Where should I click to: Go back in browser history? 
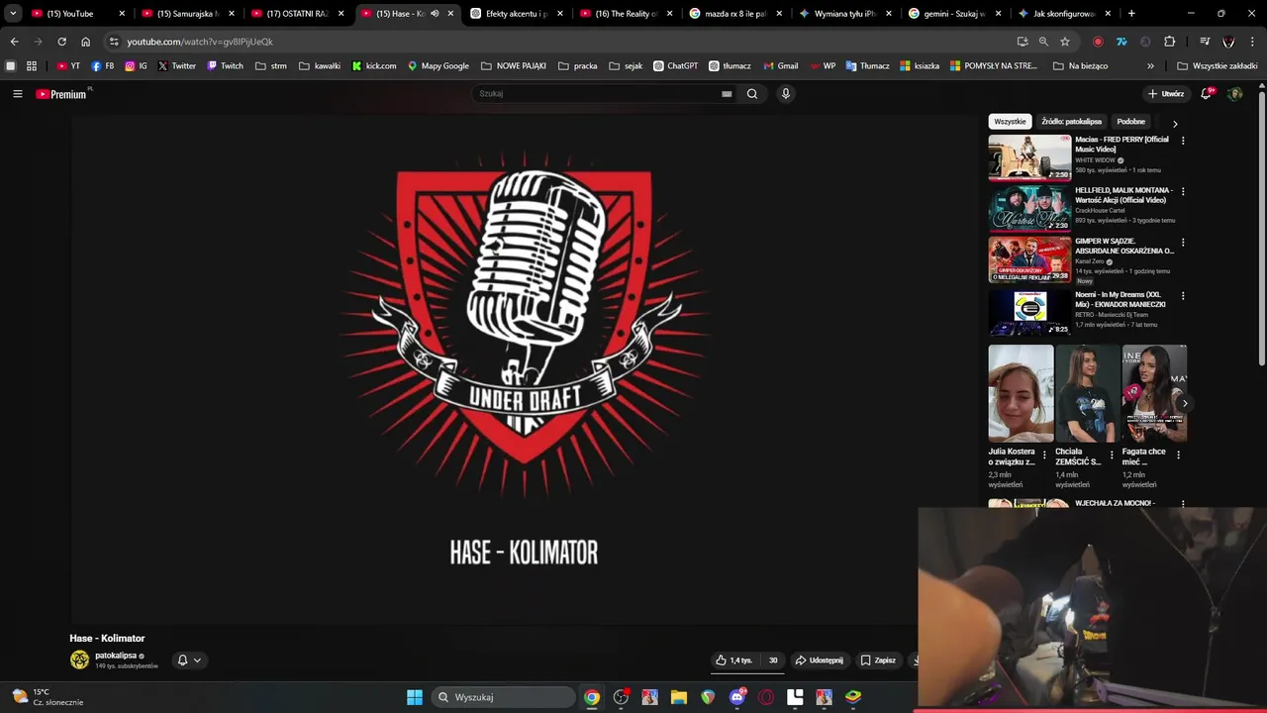click(14, 42)
